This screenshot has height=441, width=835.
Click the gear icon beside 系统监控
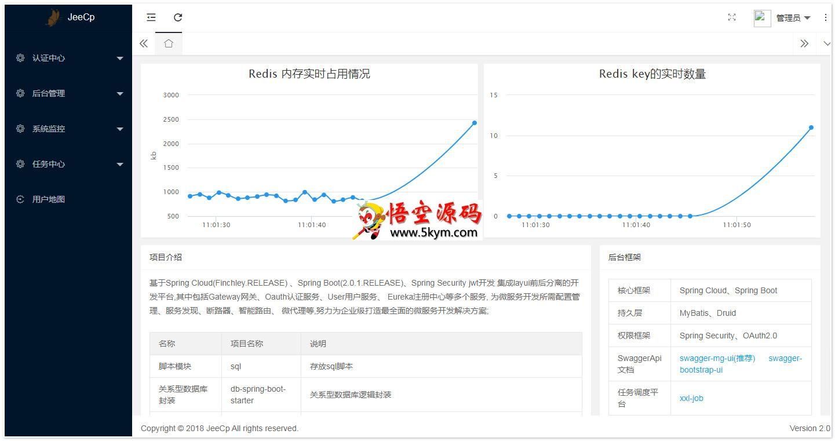click(20, 129)
